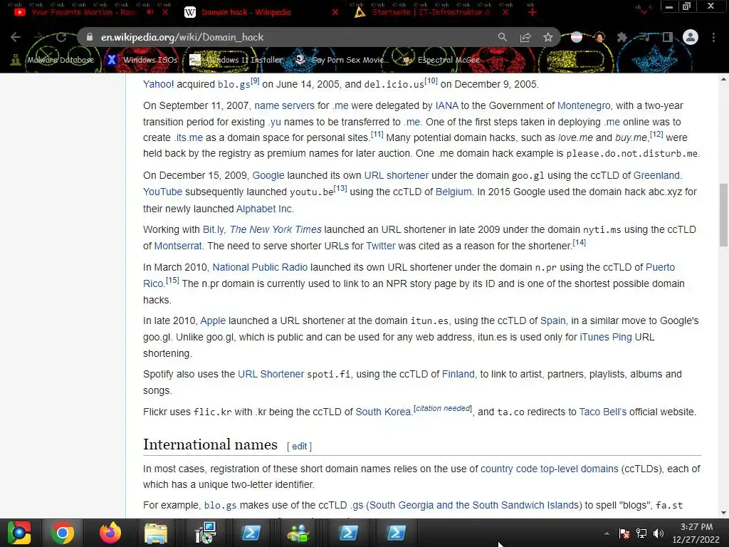Viewport: 729px width, 547px height.
Task: Follow the Google link
Action: pyautogui.click(x=268, y=175)
